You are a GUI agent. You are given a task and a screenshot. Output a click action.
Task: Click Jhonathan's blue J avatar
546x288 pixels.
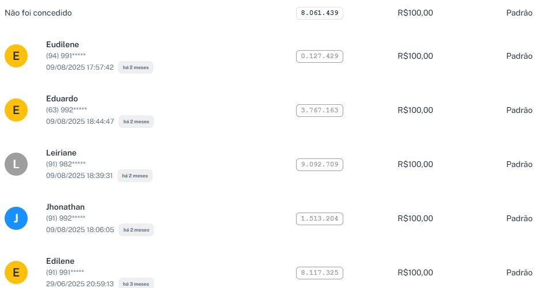(x=16, y=218)
